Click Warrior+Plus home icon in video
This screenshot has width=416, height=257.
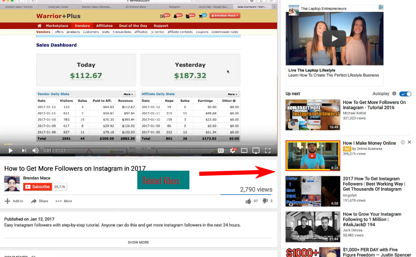39,26
